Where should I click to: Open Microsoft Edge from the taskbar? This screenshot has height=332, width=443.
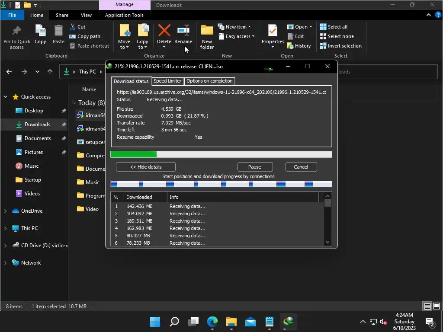coord(212,321)
